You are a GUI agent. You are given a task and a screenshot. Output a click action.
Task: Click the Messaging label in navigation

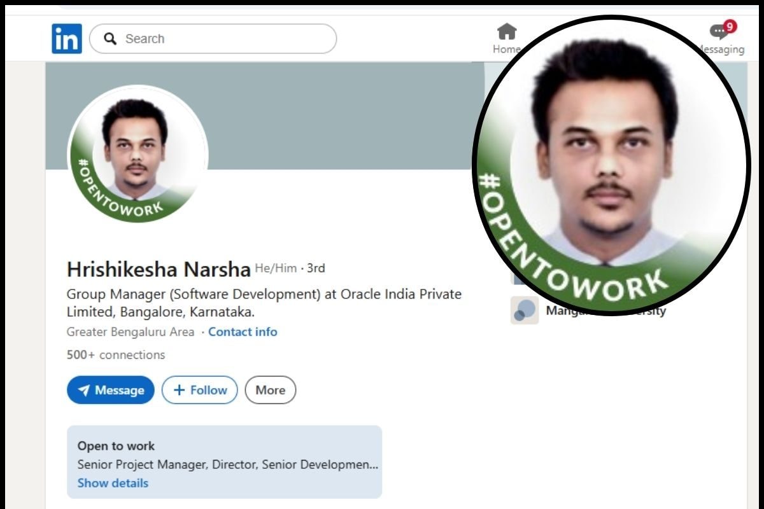tap(723, 50)
